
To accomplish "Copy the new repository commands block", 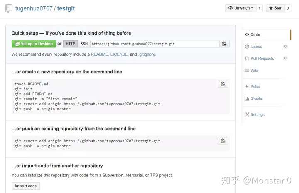I will pos(223,84).
